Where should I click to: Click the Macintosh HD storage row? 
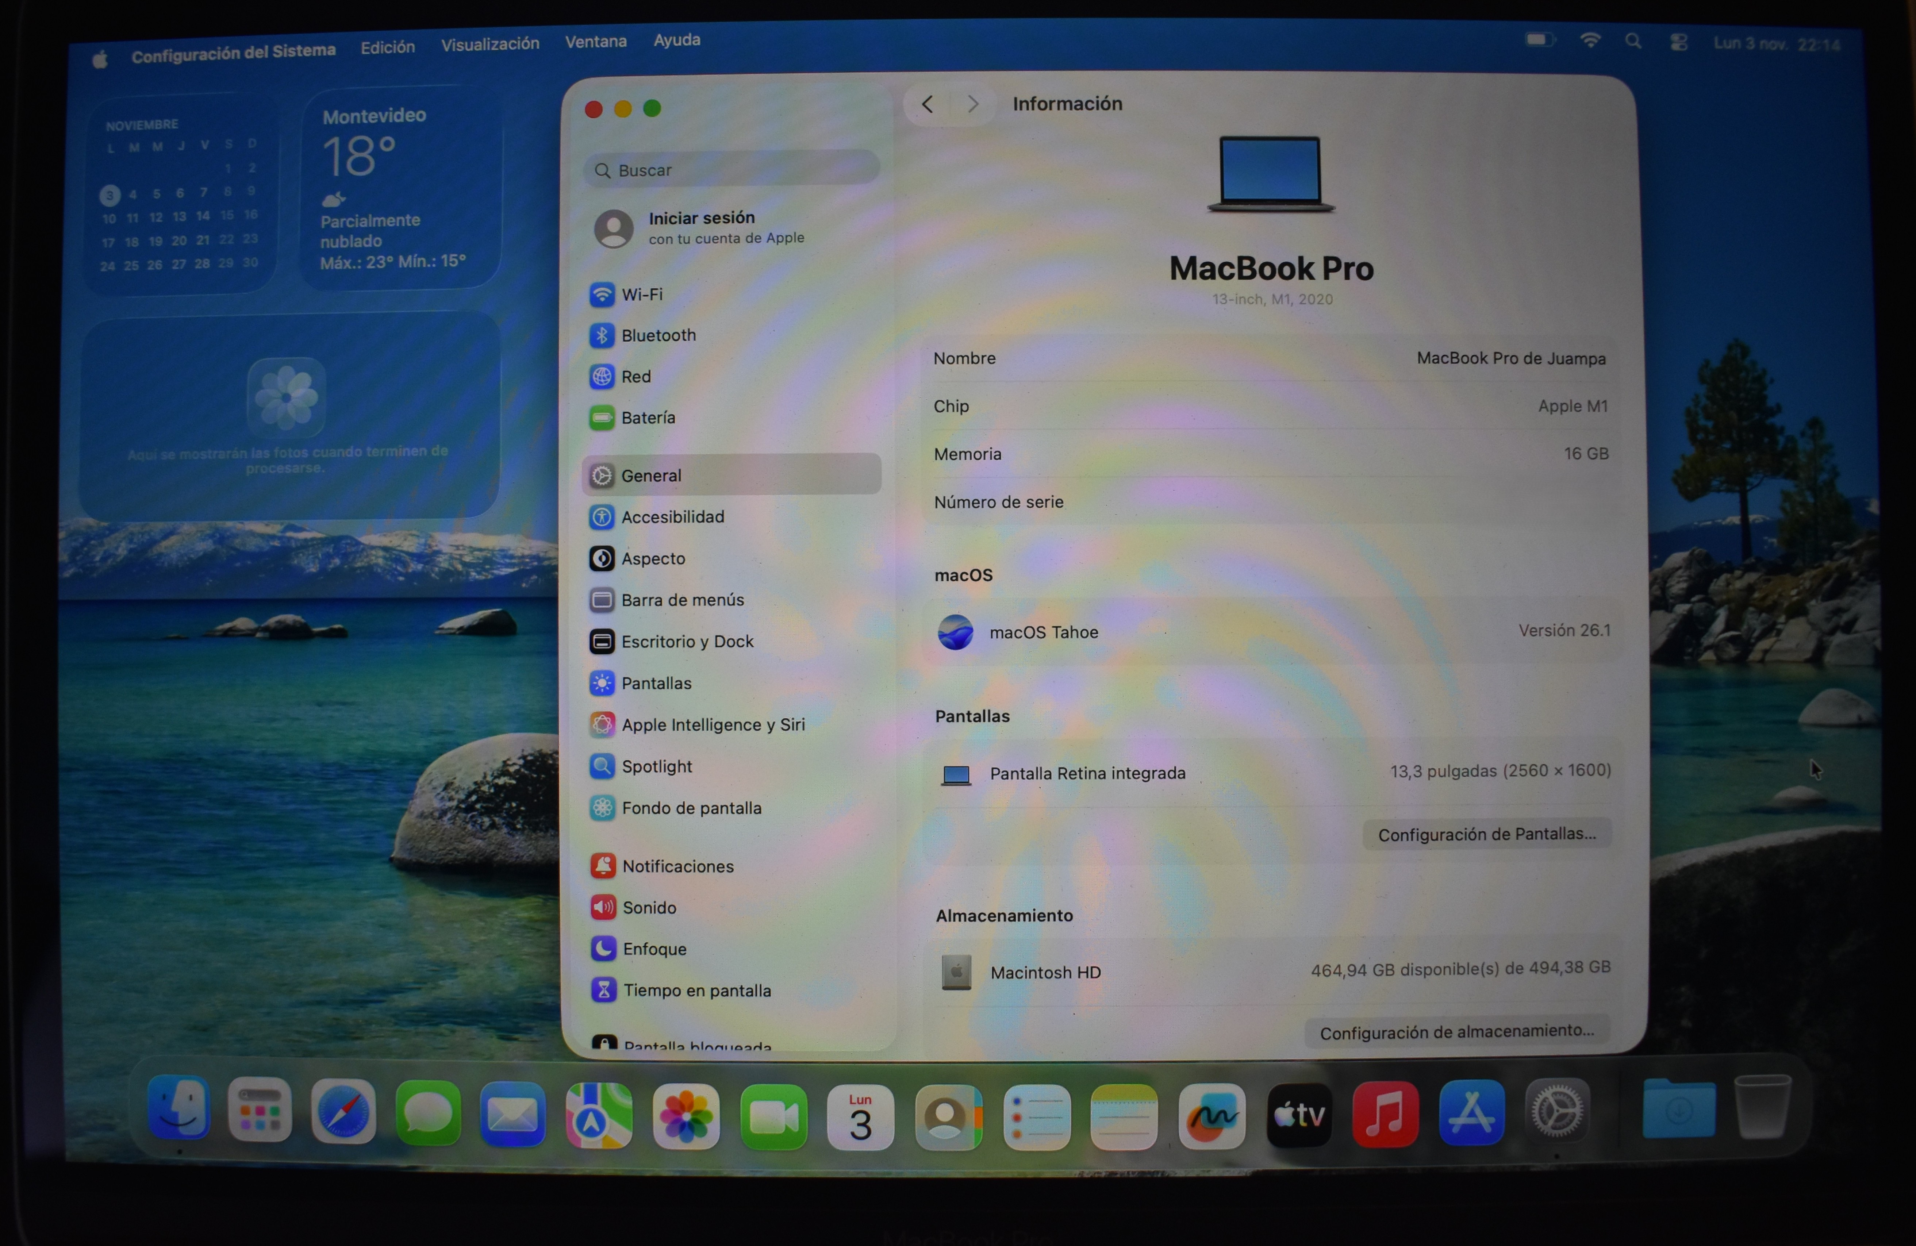(1274, 971)
